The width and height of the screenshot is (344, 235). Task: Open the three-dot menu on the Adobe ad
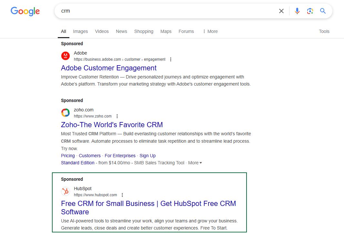(x=171, y=59)
